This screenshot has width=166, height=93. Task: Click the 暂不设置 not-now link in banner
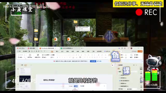tap(99, 61)
